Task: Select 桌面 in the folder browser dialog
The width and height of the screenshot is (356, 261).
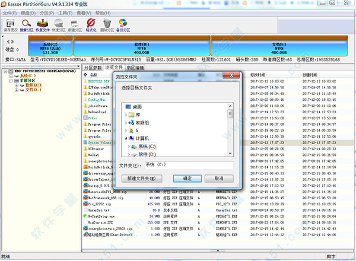Action: pyautogui.click(x=137, y=107)
